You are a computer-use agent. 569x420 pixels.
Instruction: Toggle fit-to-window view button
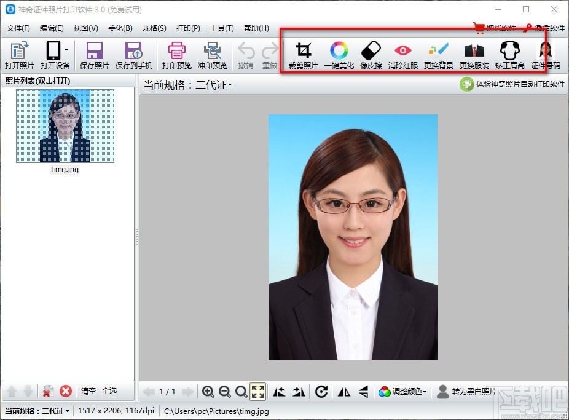point(258,392)
